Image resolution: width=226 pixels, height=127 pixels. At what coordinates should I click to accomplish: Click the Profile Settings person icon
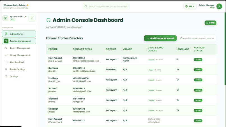pyautogui.click(x=6, y=69)
